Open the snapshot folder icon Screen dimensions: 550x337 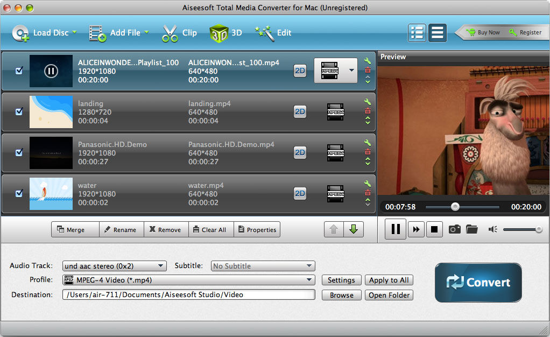tap(472, 229)
